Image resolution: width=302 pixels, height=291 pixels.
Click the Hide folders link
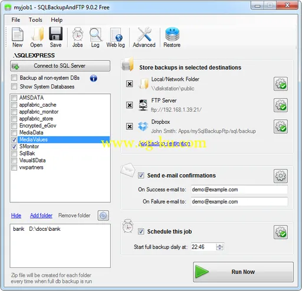tap(16, 215)
